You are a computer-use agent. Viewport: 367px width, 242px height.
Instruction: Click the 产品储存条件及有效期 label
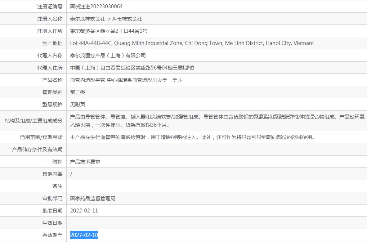coord(37,149)
